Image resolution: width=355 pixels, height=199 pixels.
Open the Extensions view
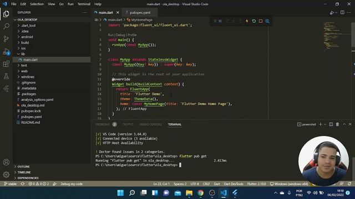click(x=6, y=64)
